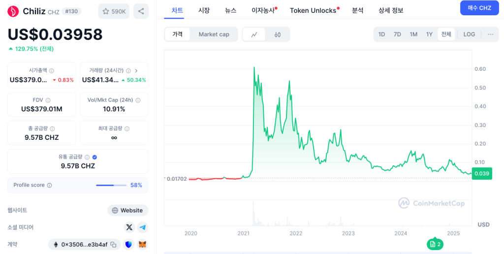Copy the contract address with copy icon

tap(113, 244)
